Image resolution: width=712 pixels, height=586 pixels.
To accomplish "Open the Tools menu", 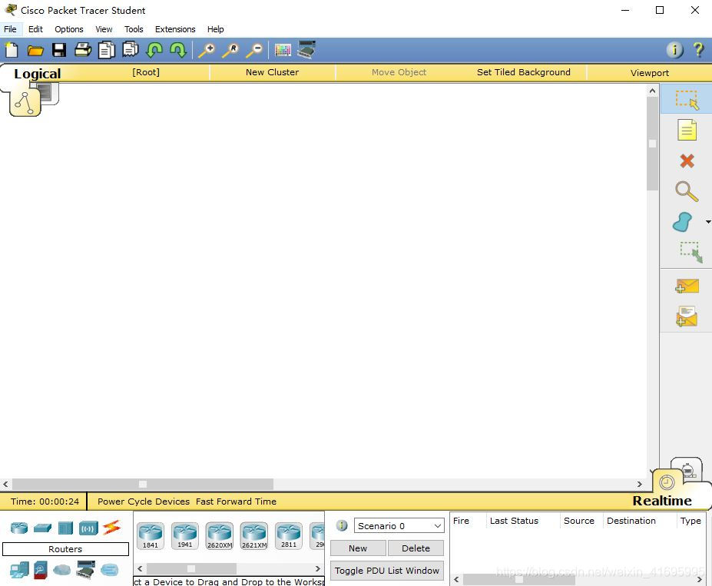I will click(134, 29).
